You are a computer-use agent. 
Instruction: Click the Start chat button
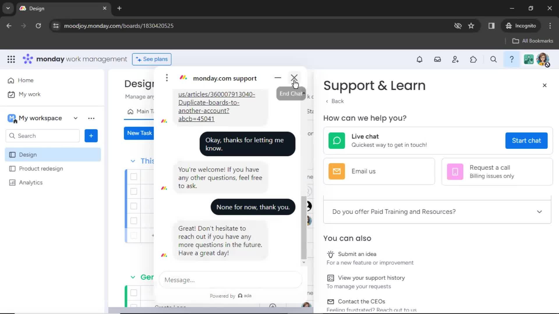click(526, 141)
